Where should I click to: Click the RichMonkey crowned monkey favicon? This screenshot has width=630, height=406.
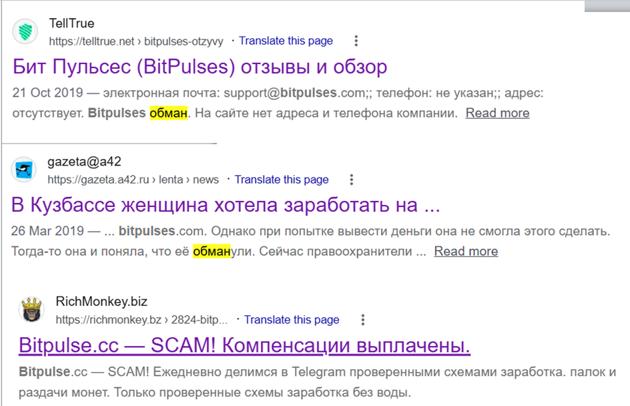click(x=31, y=310)
